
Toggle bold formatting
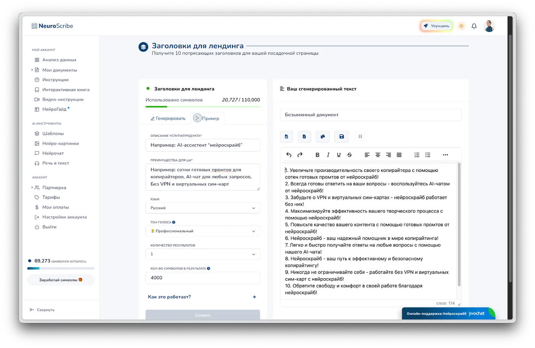[317, 155]
